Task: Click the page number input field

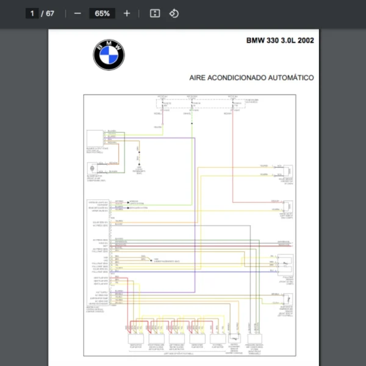Action: pos(32,13)
